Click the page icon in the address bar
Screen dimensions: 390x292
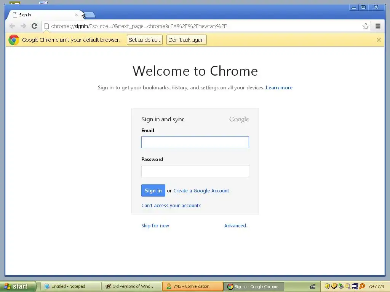pos(46,26)
